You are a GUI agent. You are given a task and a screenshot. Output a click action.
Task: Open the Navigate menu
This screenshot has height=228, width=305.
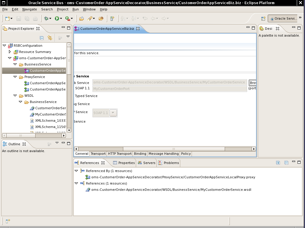coord(30,9)
